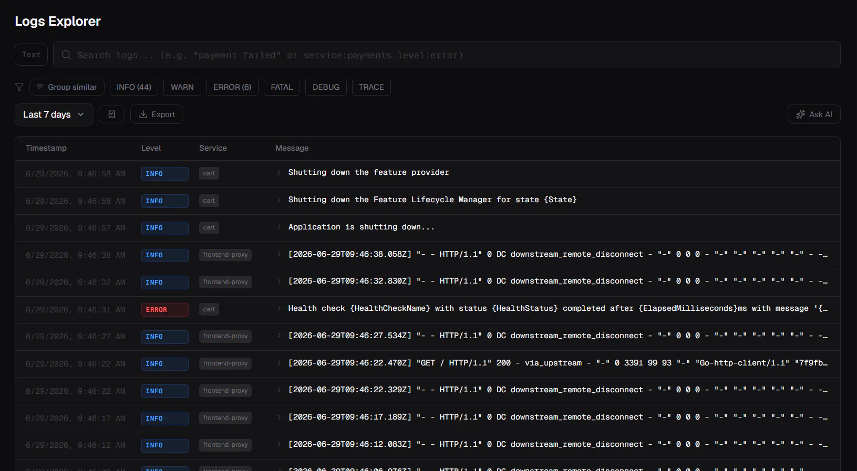
Task: Toggle Group similar logs
Action: [67, 87]
